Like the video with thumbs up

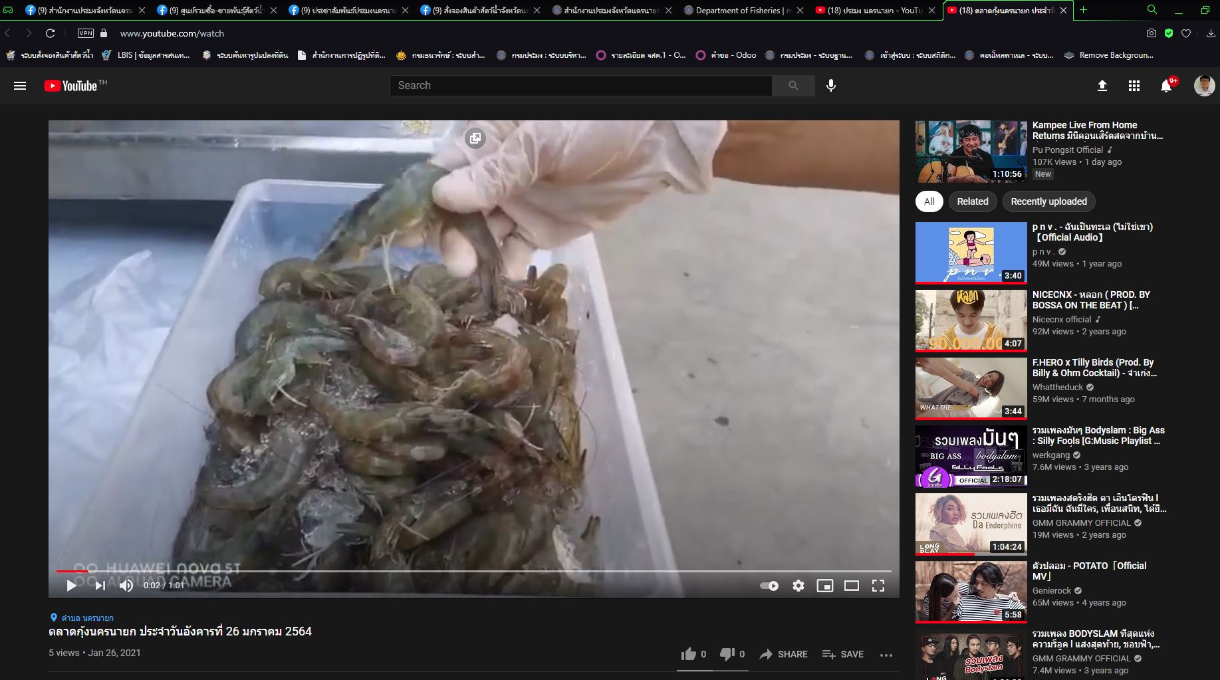tap(689, 654)
